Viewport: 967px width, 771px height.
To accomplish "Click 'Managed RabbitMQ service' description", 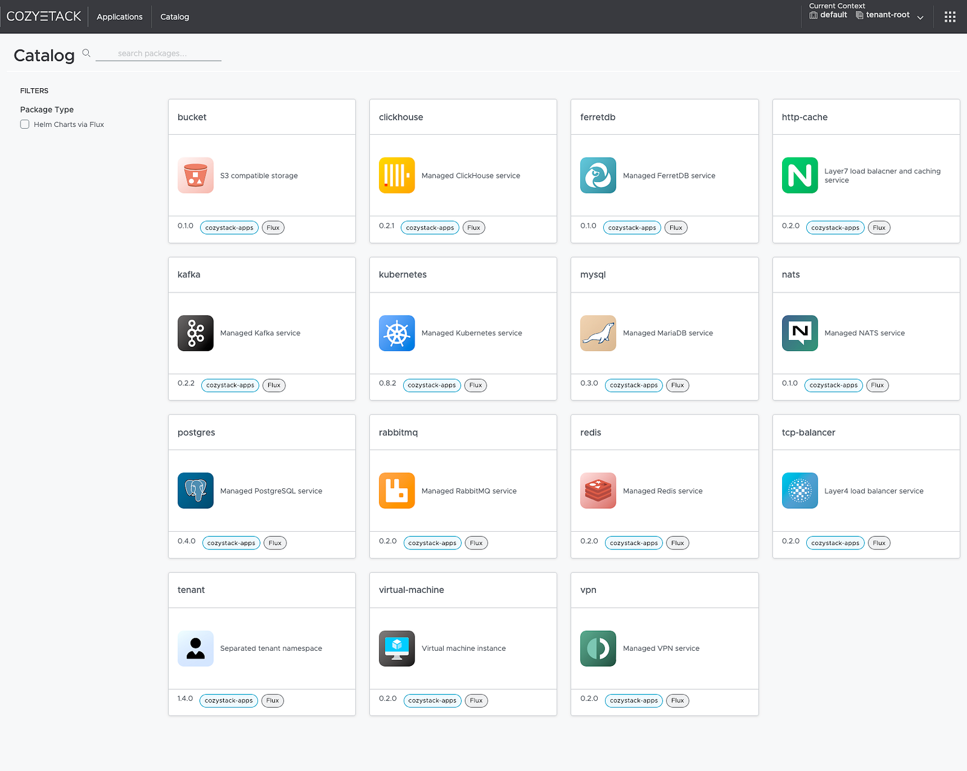I will point(469,491).
